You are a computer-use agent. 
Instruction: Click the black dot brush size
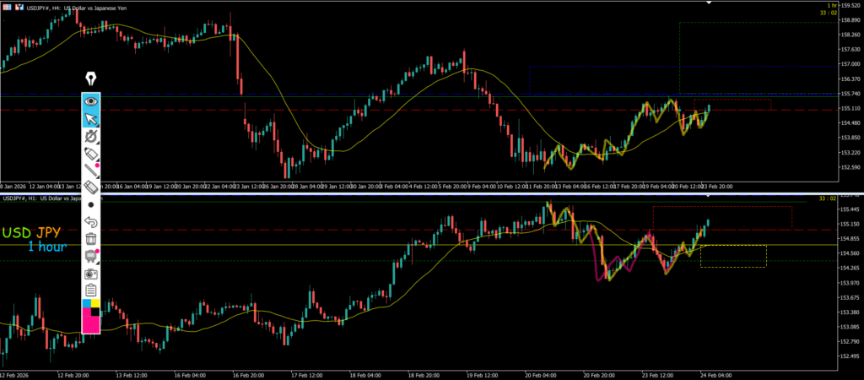pyautogui.click(x=91, y=205)
